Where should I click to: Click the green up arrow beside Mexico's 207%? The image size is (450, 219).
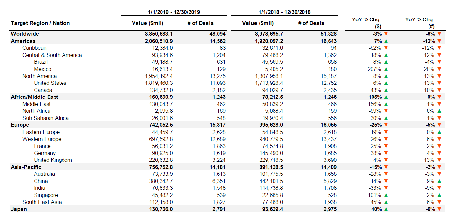[x=386, y=69]
